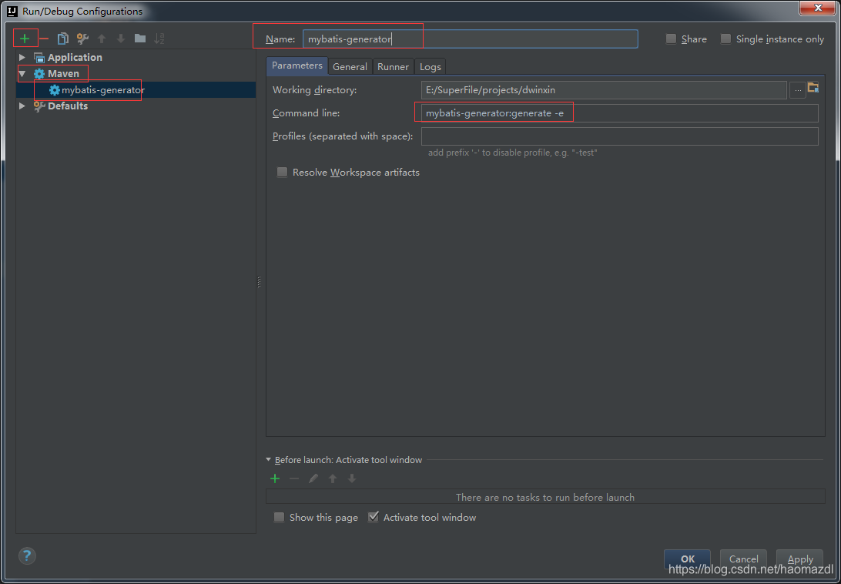This screenshot has width=841, height=584.
Task: Click Working directory path field
Action: tap(604, 90)
